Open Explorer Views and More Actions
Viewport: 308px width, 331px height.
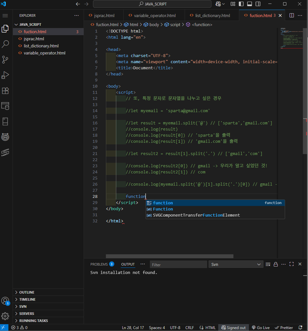tap(77, 15)
